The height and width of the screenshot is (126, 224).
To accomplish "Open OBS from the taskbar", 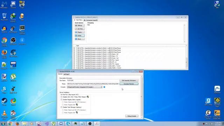I will [x=90, y=124].
